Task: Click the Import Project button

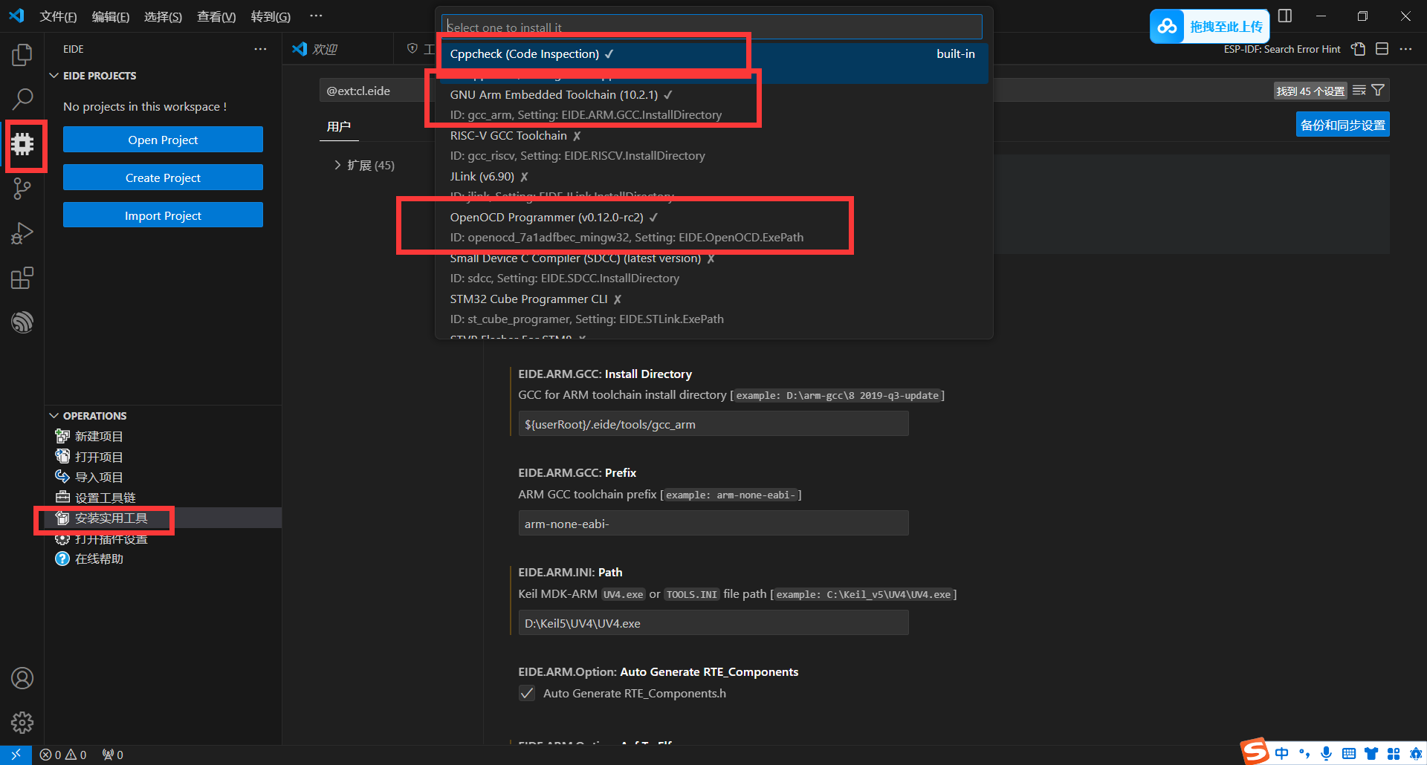Action: pyautogui.click(x=163, y=215)
